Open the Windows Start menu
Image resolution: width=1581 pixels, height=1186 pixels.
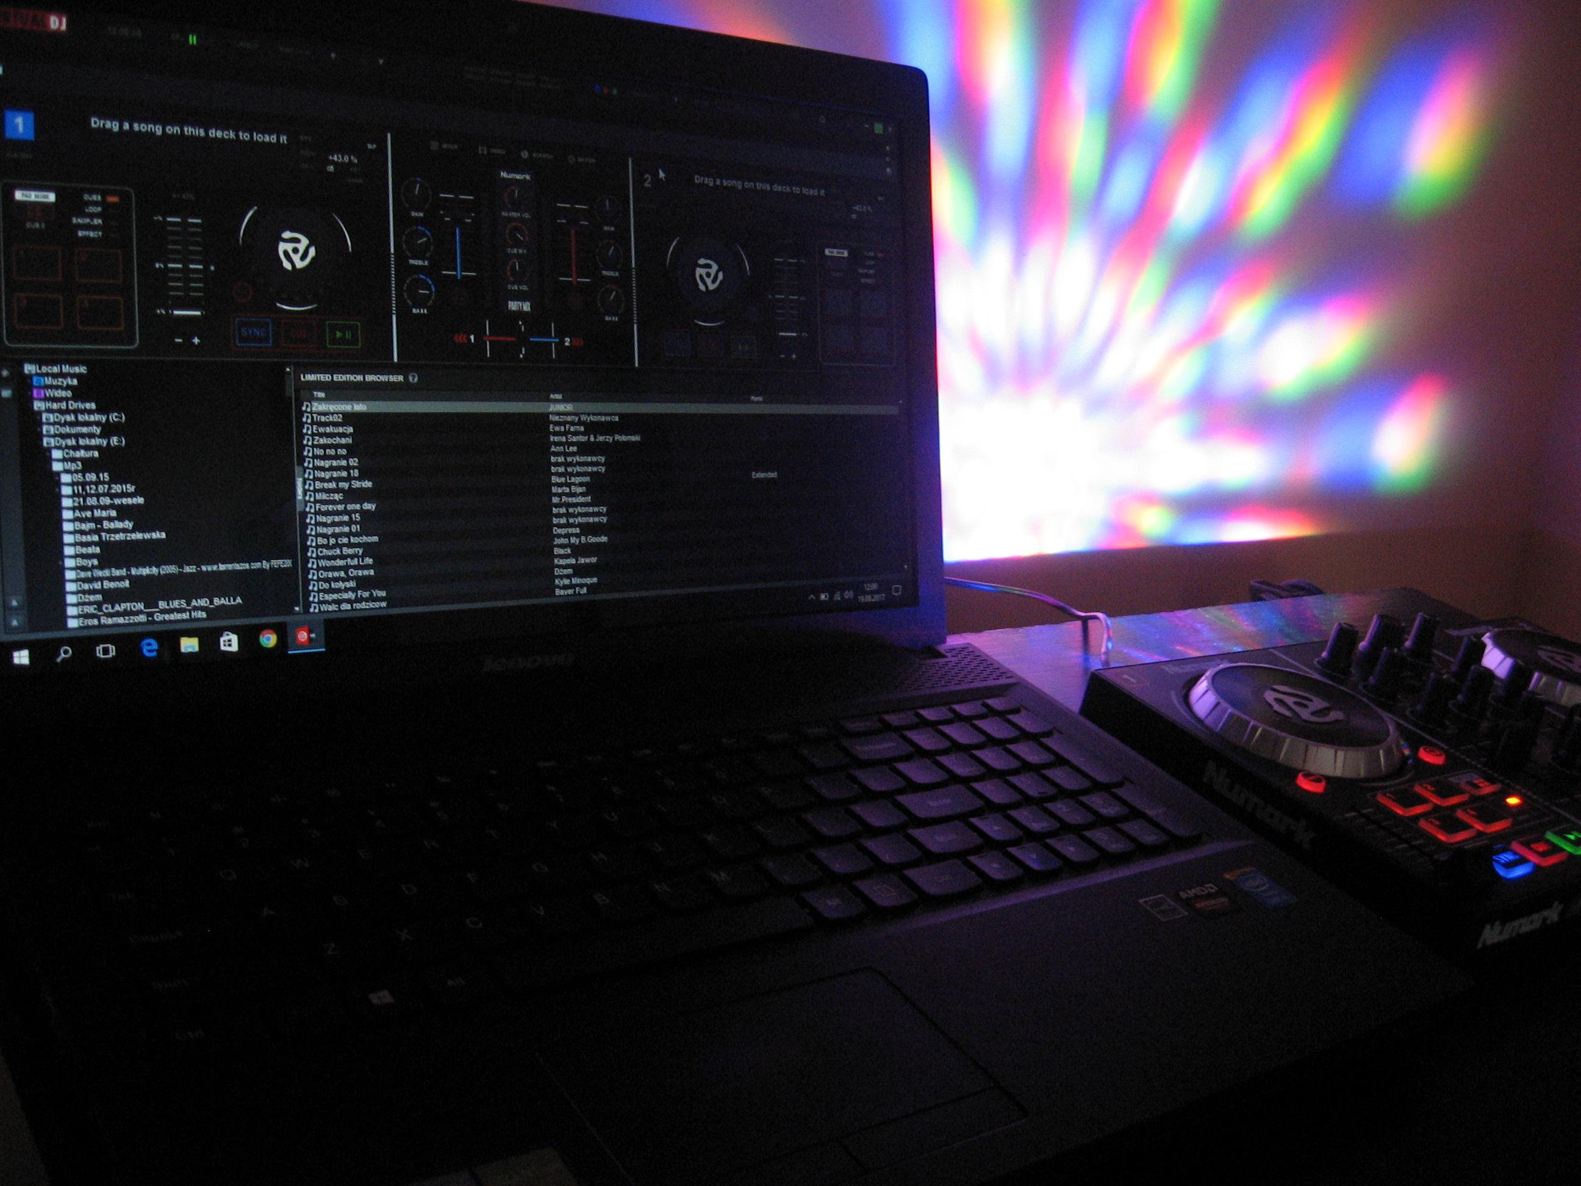tap(21, 656)
